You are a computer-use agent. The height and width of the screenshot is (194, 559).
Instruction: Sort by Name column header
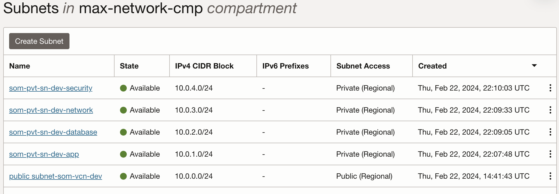pyautogui.click(x=20, y=66)
